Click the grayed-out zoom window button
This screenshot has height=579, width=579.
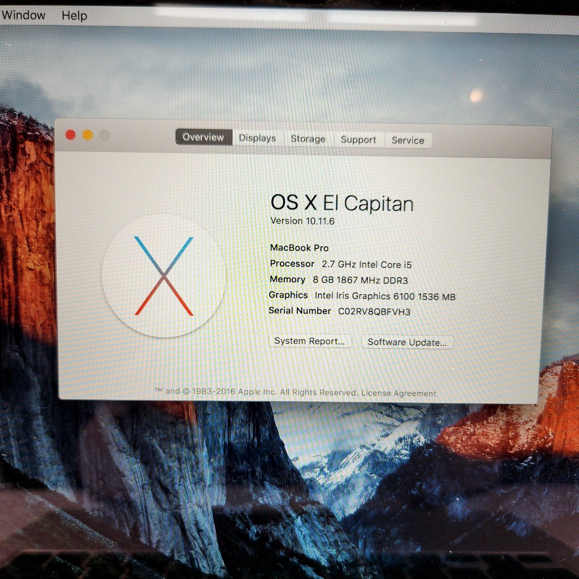click(x=105, y=136)
